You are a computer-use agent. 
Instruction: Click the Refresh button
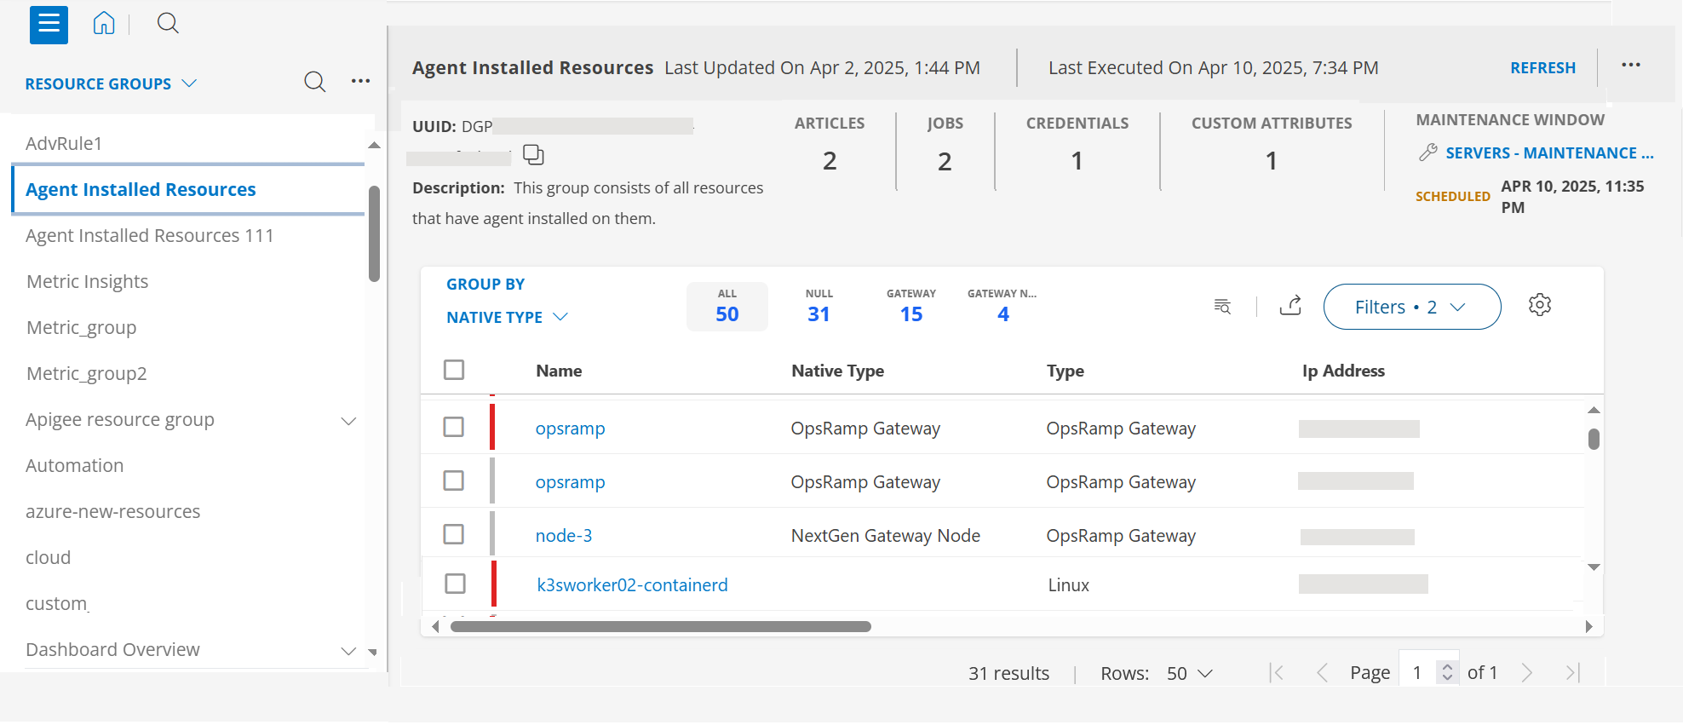click(x=1542, y=68)
